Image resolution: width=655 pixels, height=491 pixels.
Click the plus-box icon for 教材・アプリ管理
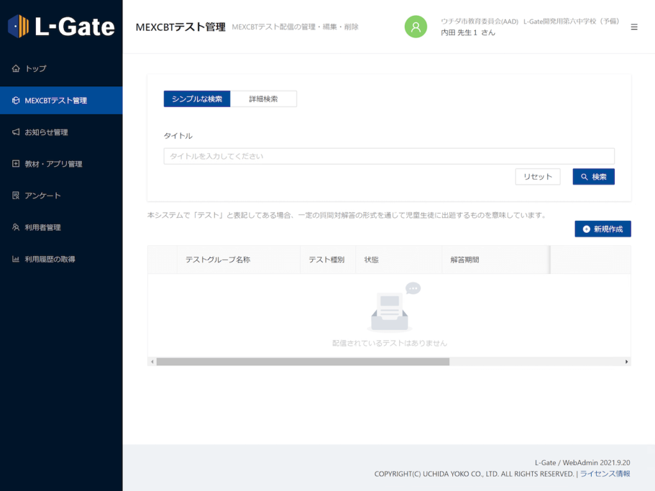click(16, 164)
